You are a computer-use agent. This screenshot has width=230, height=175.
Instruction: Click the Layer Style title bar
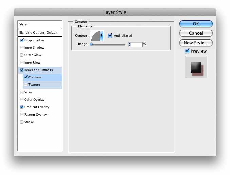(115, 12)
